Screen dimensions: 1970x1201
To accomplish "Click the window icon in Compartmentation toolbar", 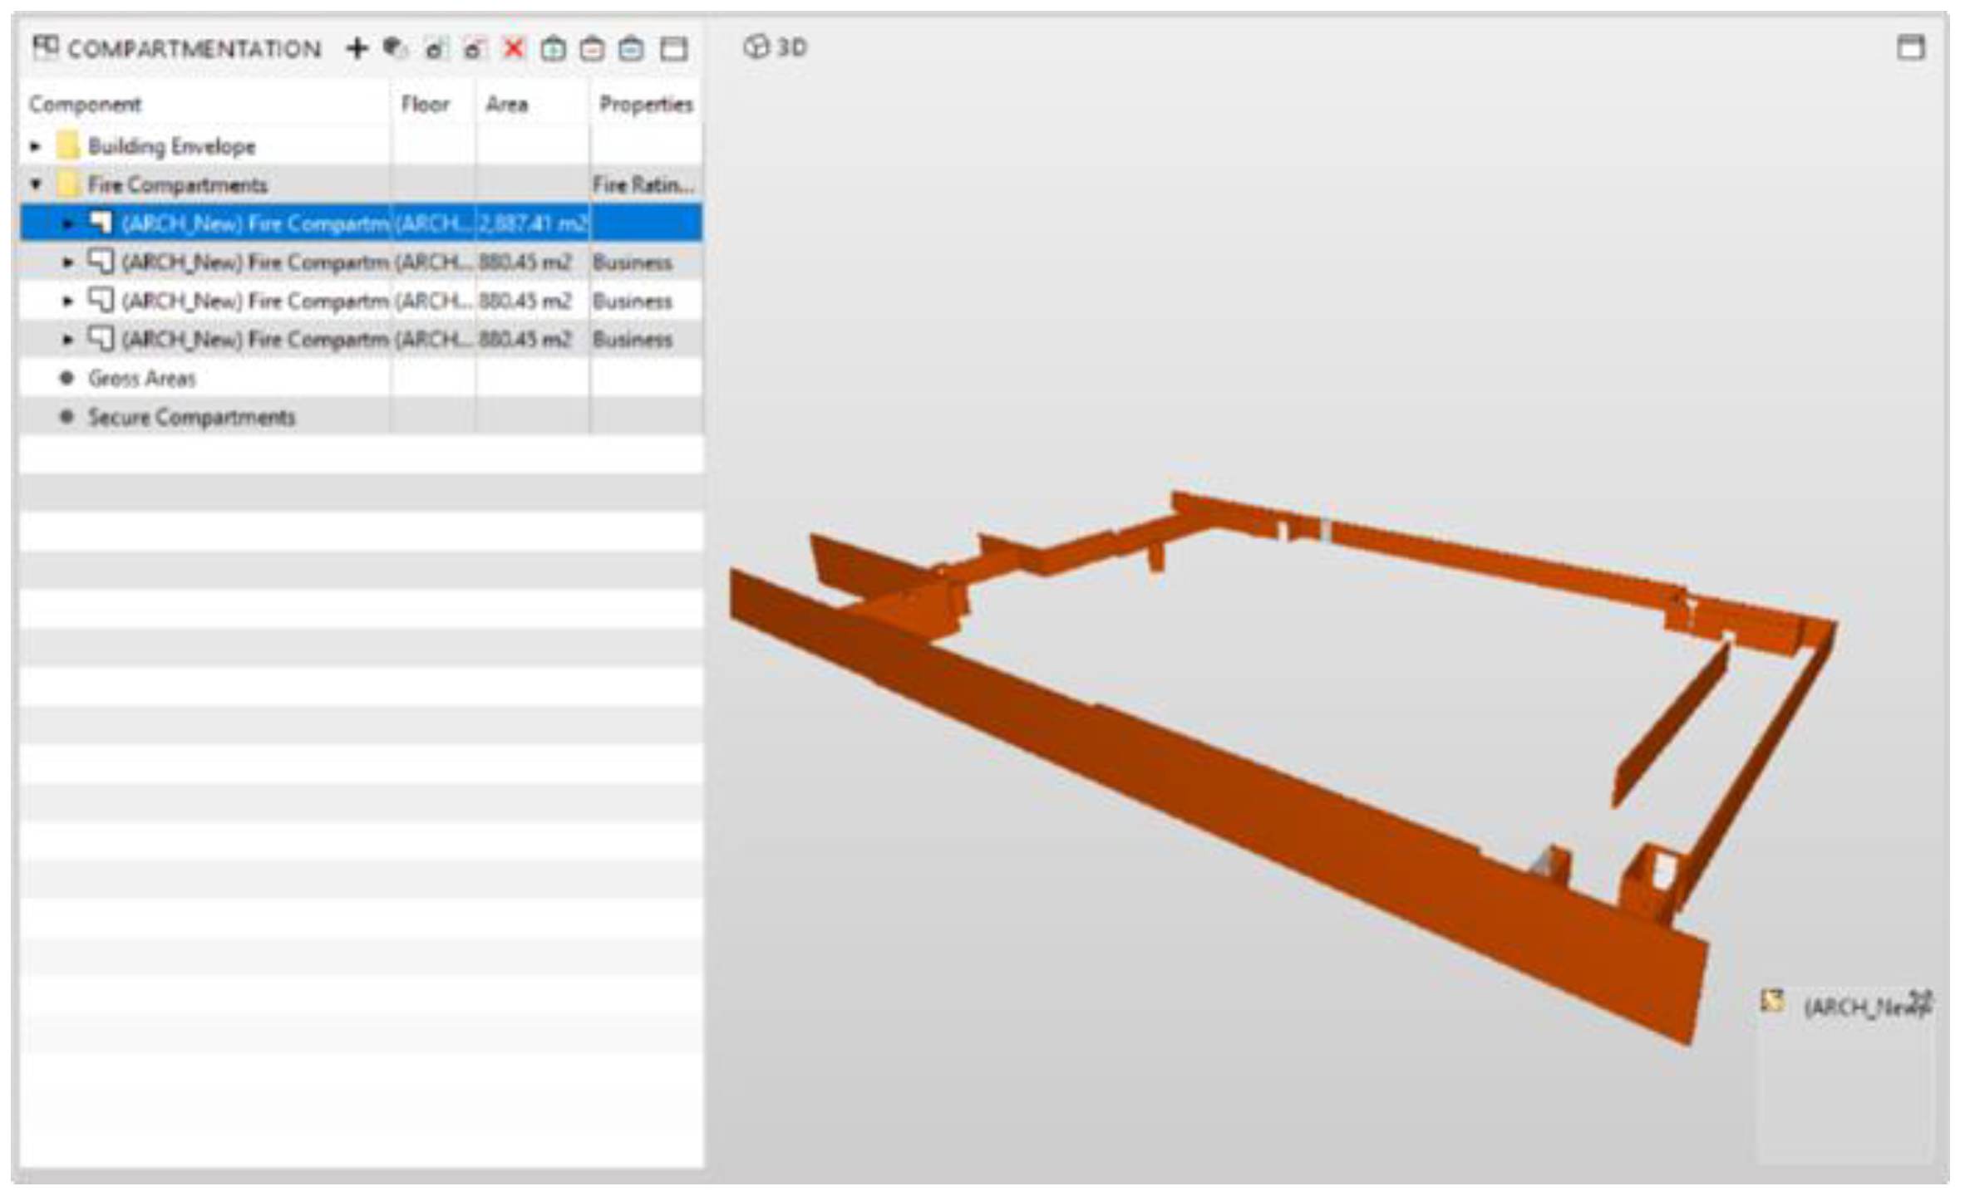I will [x=673, y=49].
